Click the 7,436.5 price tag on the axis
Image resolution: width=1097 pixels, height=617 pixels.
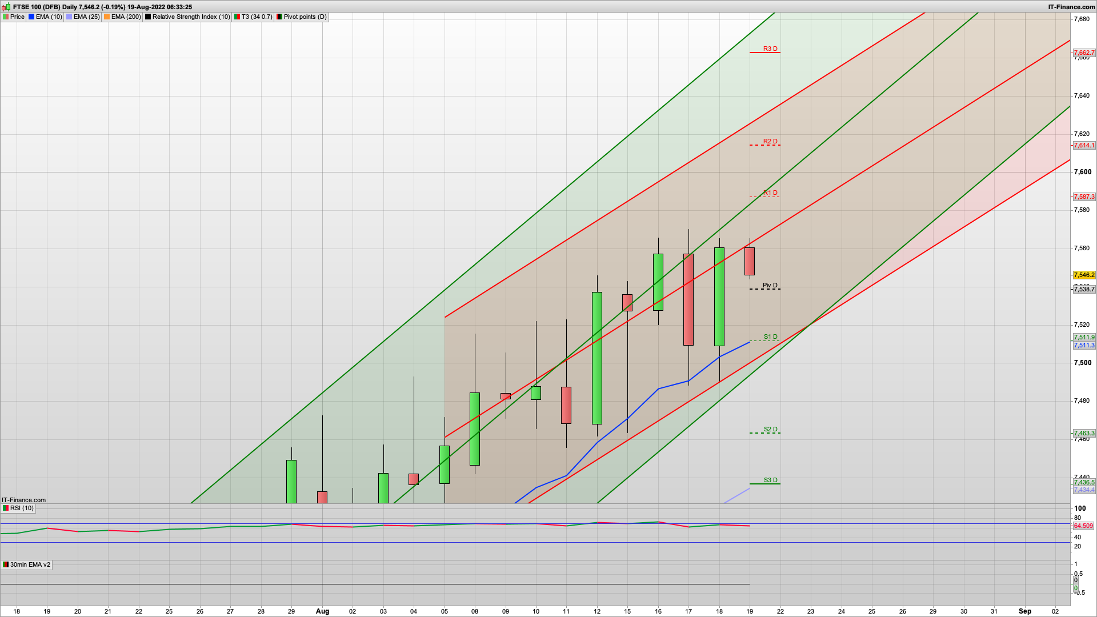(1084, 482)
